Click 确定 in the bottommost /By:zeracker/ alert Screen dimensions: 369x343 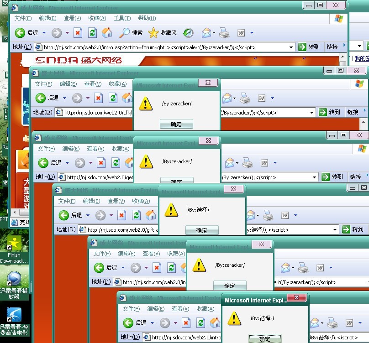(x=230, y=286)
